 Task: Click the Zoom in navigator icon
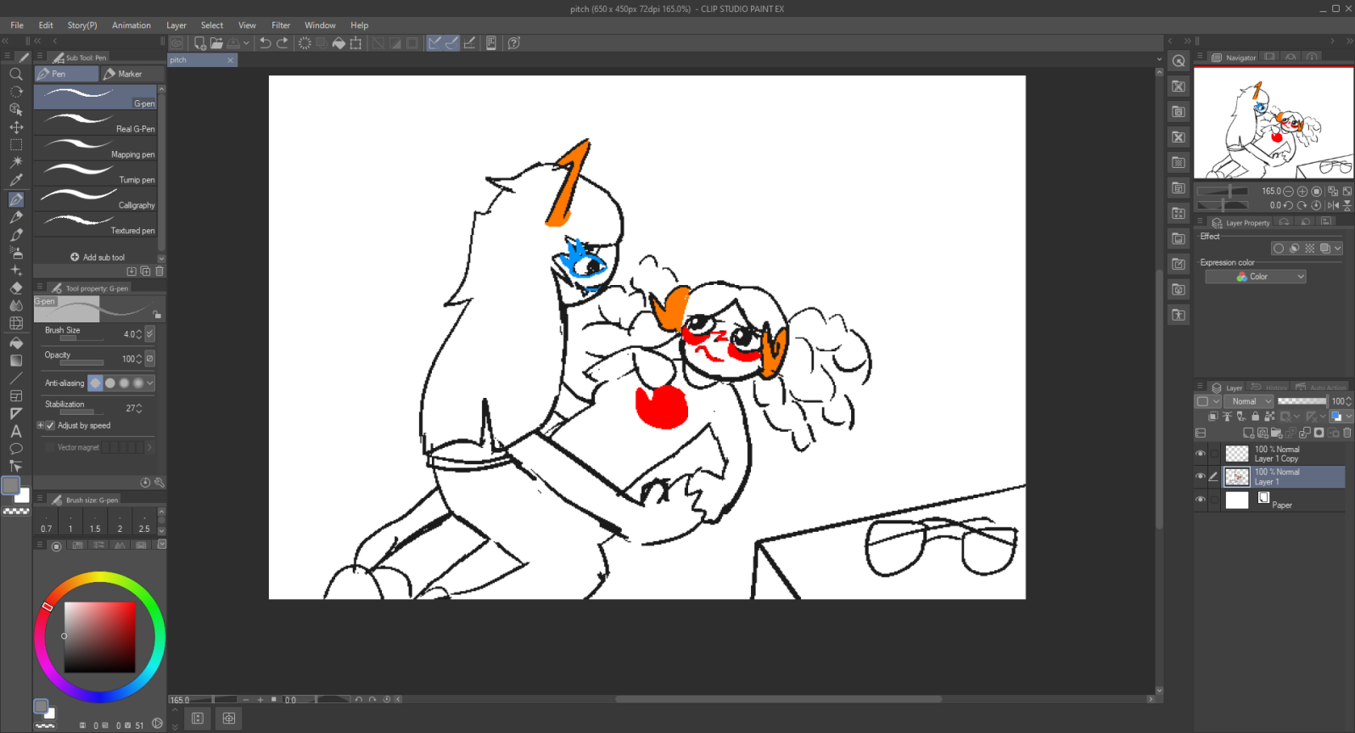pyautogui.click(x=1302, y=192)
